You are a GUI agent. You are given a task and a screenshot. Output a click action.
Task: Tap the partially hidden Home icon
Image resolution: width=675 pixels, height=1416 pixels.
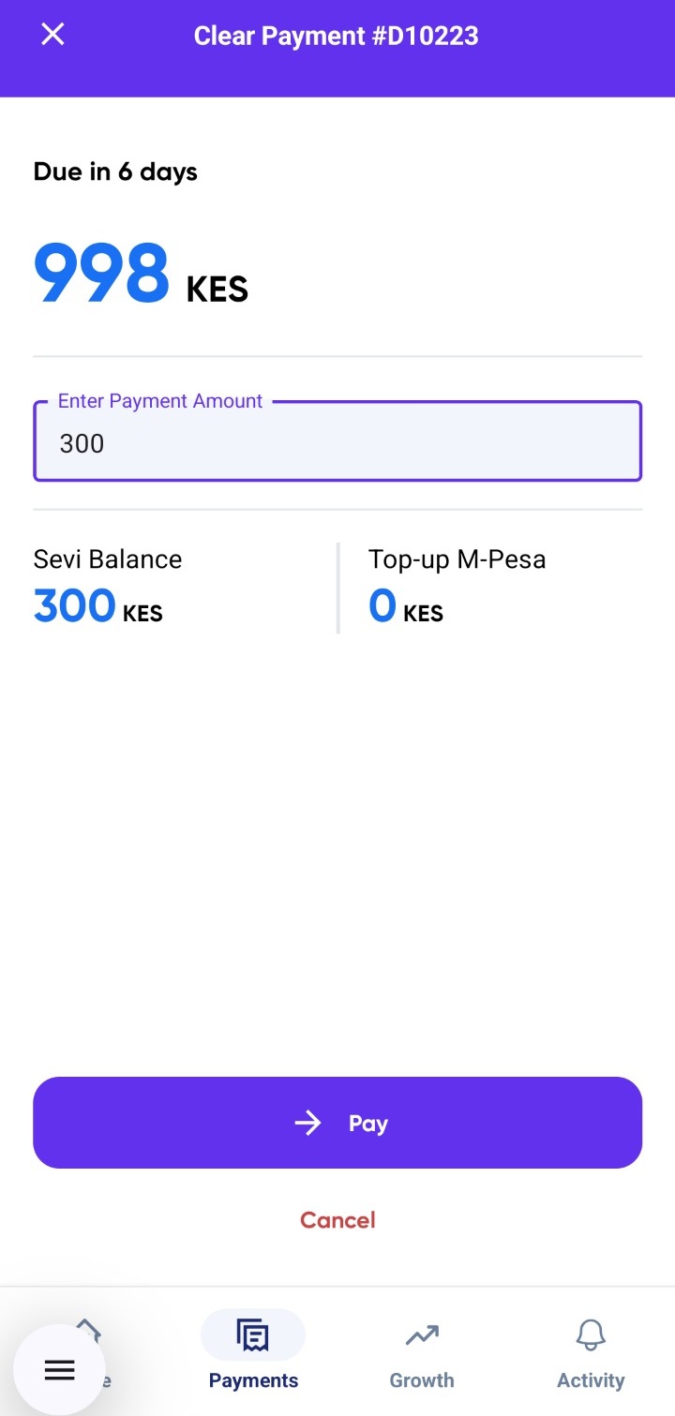tap(88, 1329)
